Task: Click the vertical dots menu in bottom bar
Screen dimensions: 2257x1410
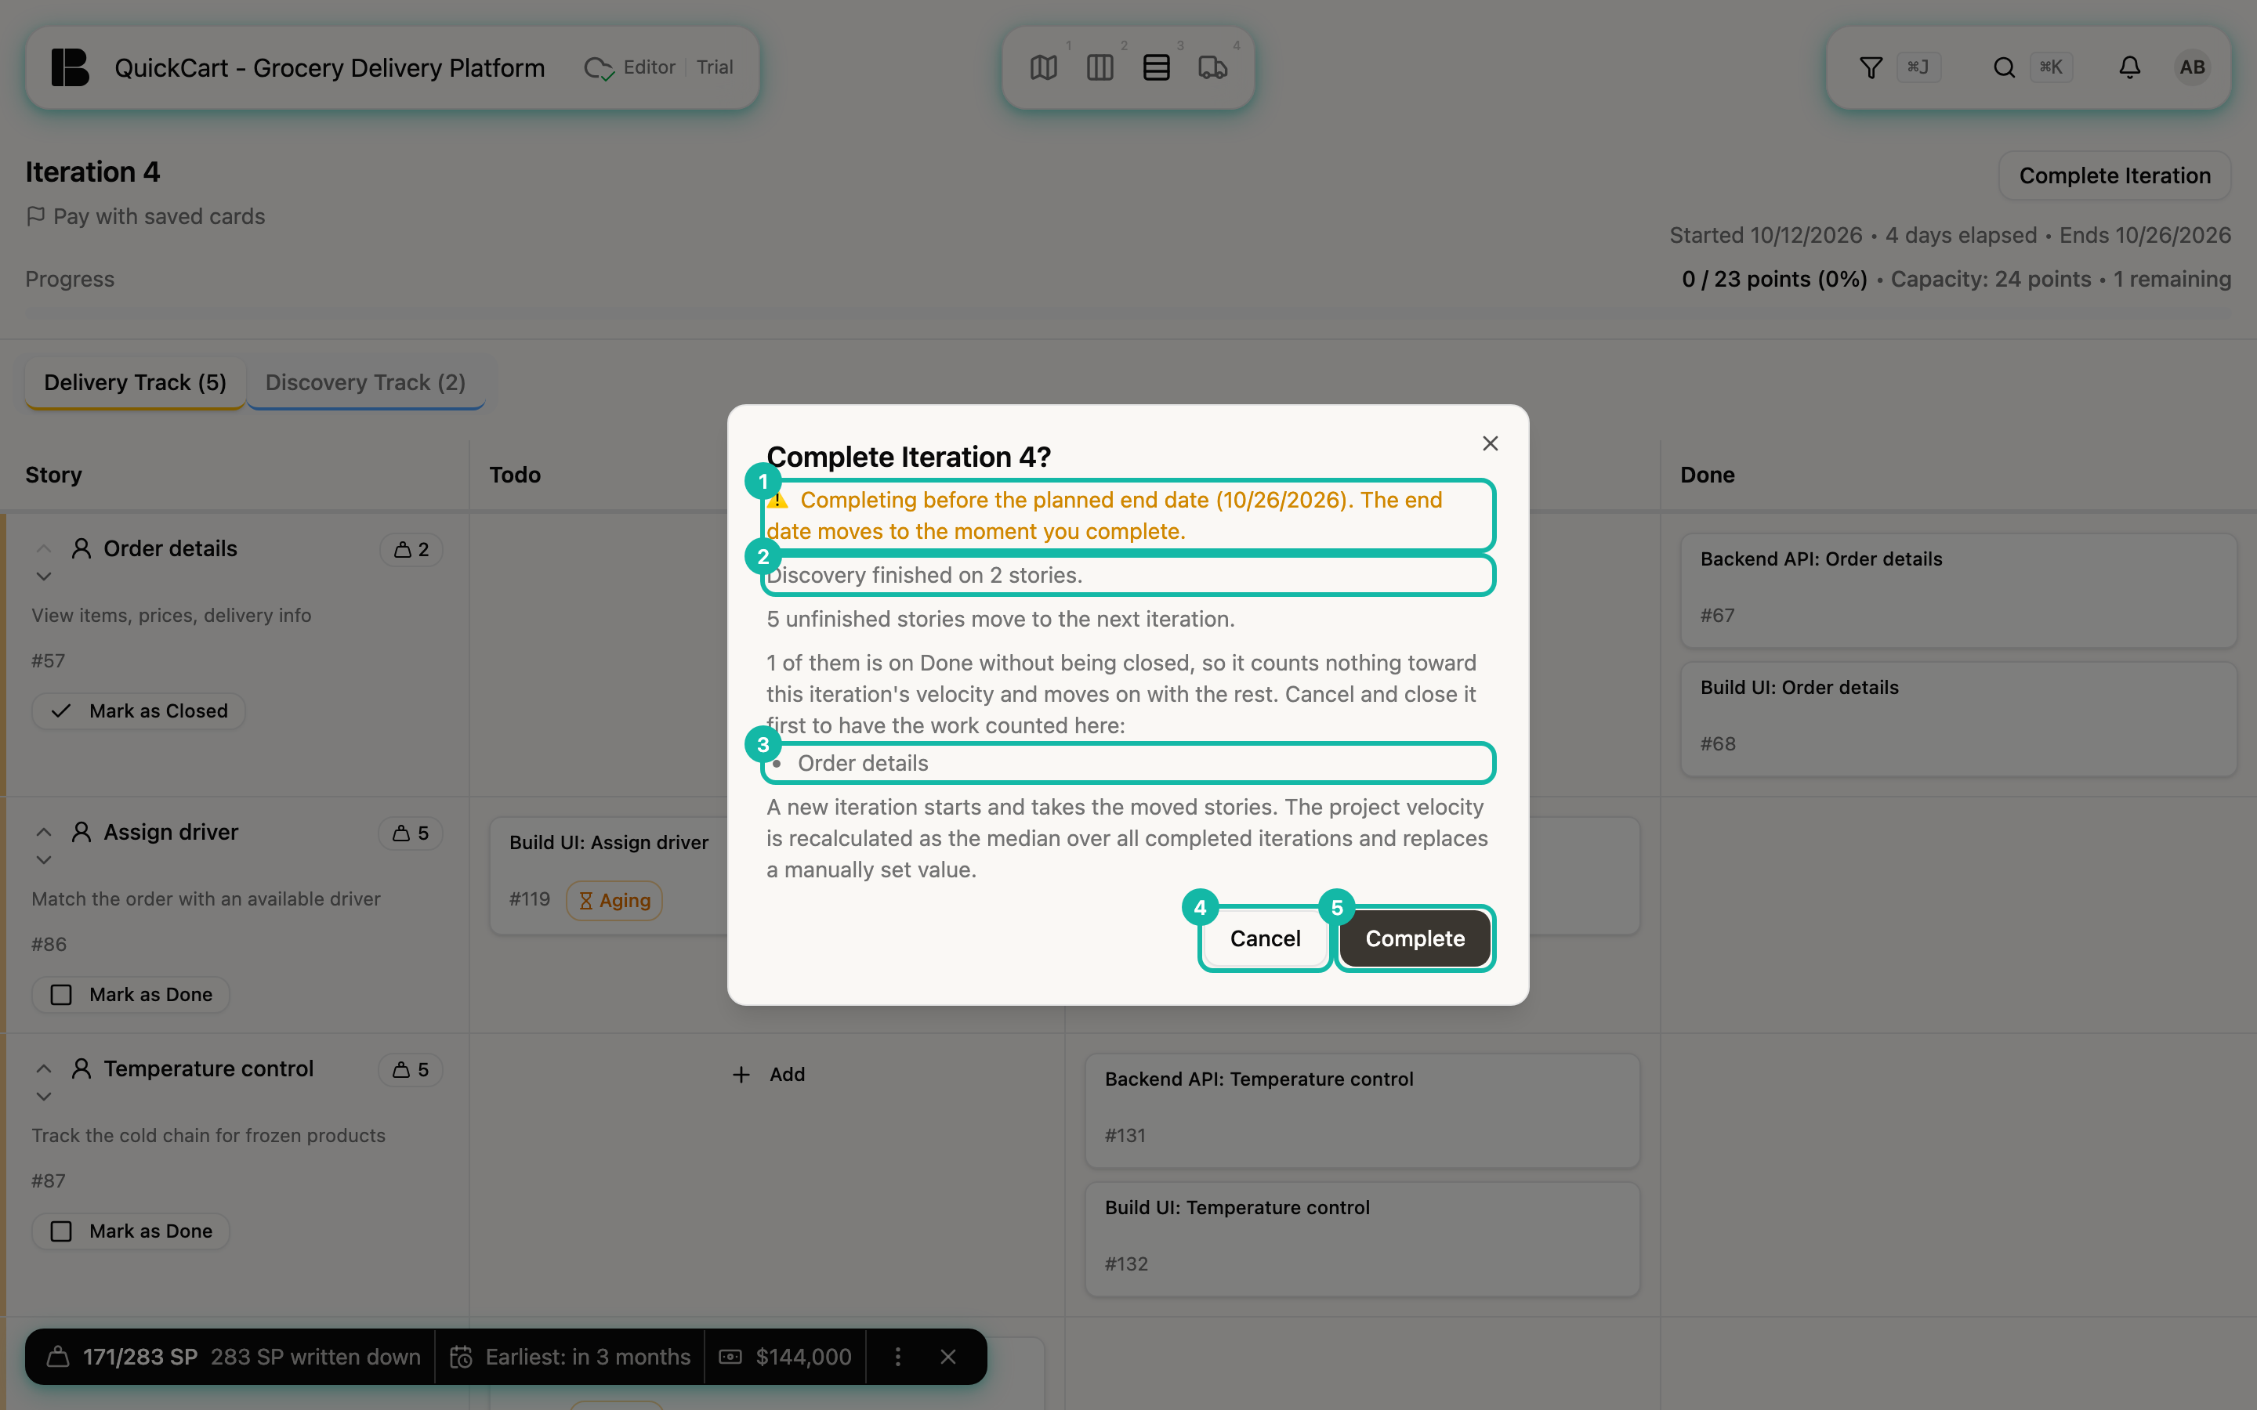Action: [898, 1357]
